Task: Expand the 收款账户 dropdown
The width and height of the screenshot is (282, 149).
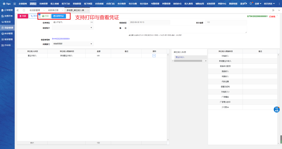Action: coord(91,28)
